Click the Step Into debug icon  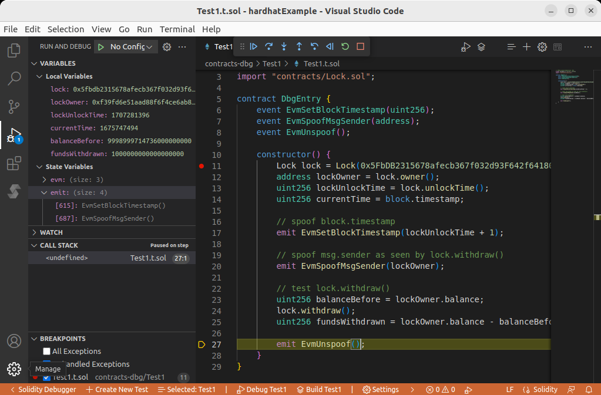284,46
